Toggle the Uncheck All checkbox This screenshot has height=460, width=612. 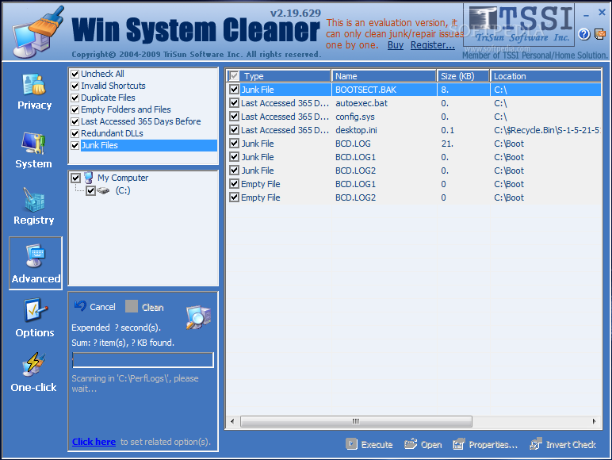(75, 74)
